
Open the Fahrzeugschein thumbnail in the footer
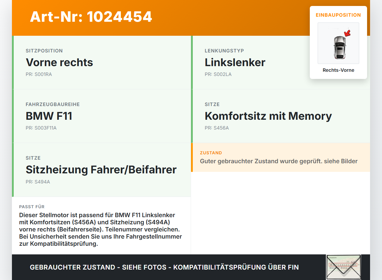(x=343, y=267)
